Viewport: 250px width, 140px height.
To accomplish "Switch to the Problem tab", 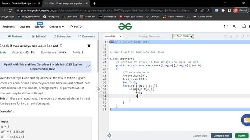I will pos(15,36).
